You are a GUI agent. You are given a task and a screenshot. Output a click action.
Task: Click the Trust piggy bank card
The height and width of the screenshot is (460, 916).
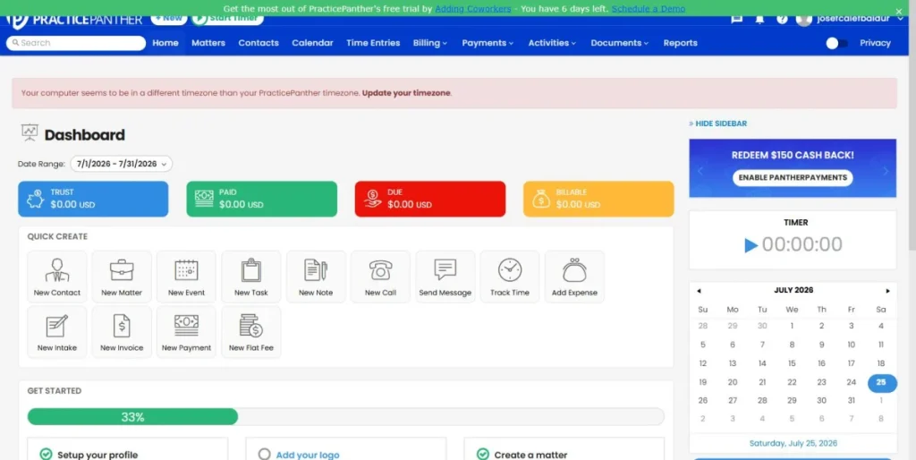pos(93,199)
